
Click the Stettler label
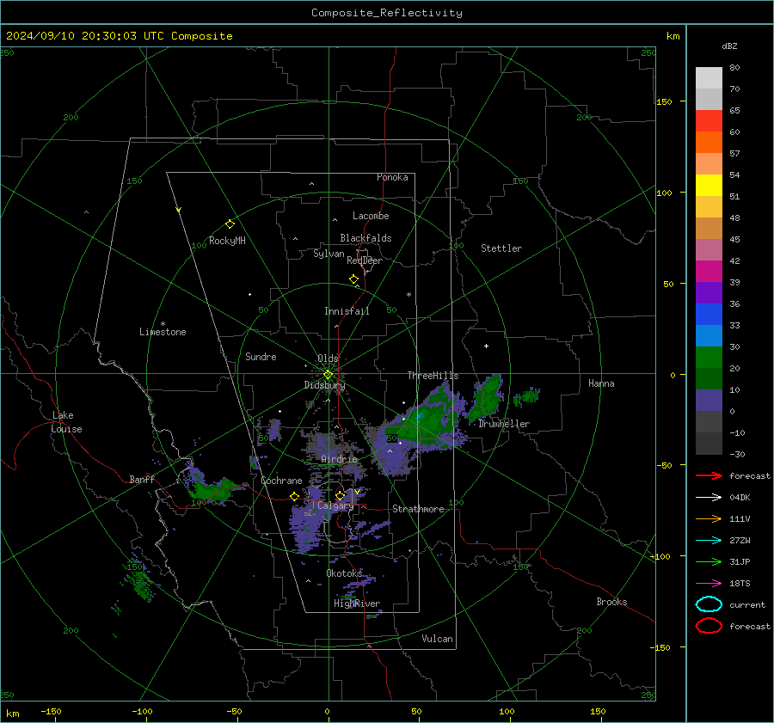pyautogui.click(x=501, y=248)
